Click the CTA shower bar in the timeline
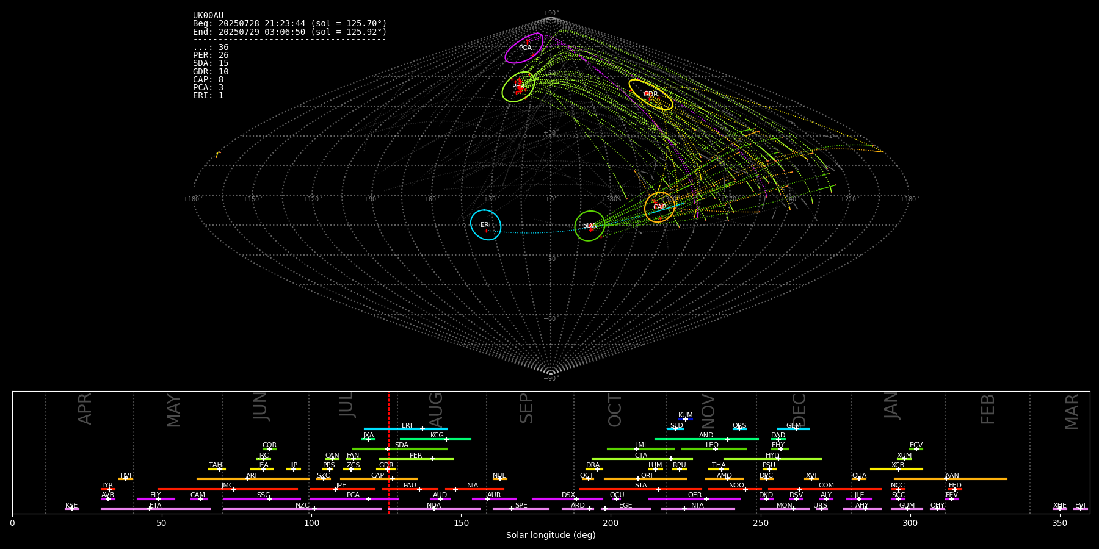Screen dimensions: 1099x549 pyautogui.click(x=642, y=459)
